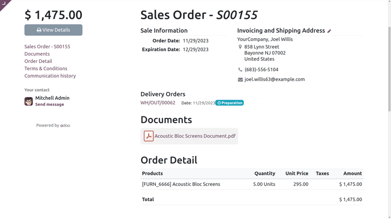Click the map pin location icon
This screenshot has width=391, height=219.
240,47
